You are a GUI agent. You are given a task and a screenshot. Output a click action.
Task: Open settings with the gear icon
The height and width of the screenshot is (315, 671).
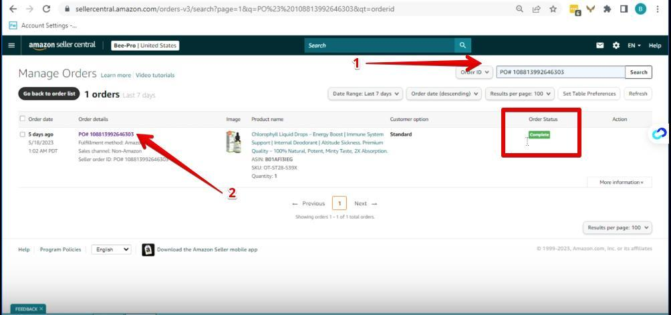616,45
